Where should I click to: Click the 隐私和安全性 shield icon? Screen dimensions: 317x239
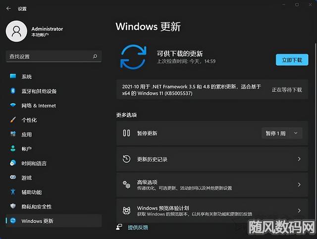tap(13, 206)
